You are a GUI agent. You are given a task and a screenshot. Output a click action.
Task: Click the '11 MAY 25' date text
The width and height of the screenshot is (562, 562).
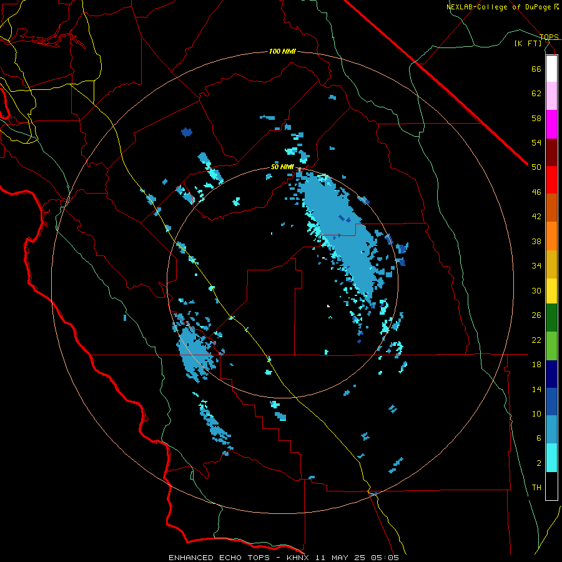click(x=341, y=558)
